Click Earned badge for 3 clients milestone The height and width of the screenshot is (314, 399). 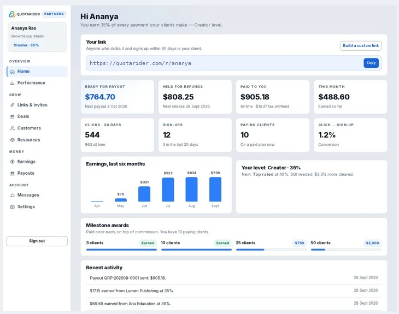[148, 243]
